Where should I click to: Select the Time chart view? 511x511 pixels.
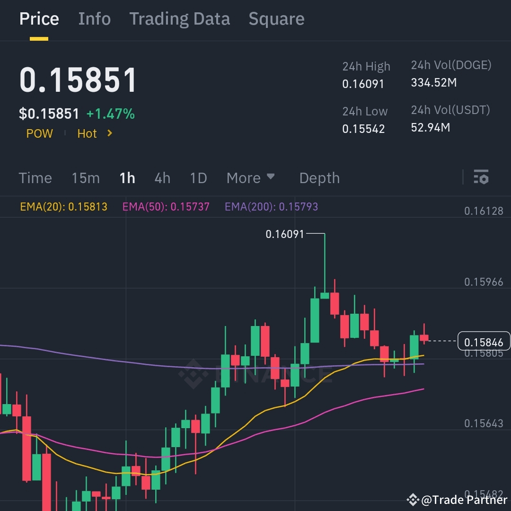35,178
